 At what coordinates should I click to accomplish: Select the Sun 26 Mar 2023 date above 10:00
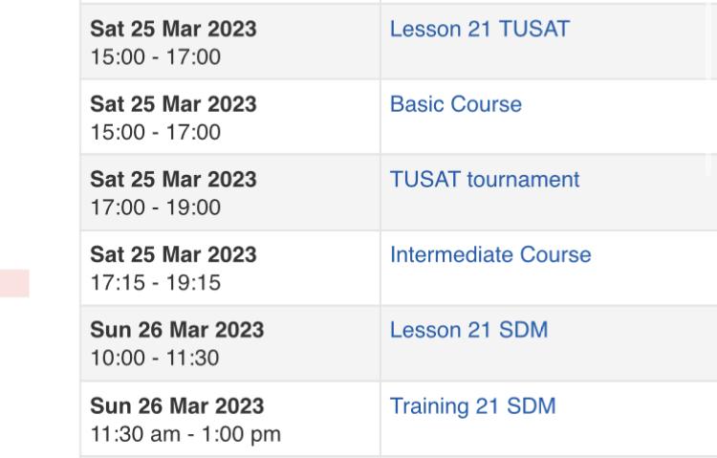[x=177, y=330]
